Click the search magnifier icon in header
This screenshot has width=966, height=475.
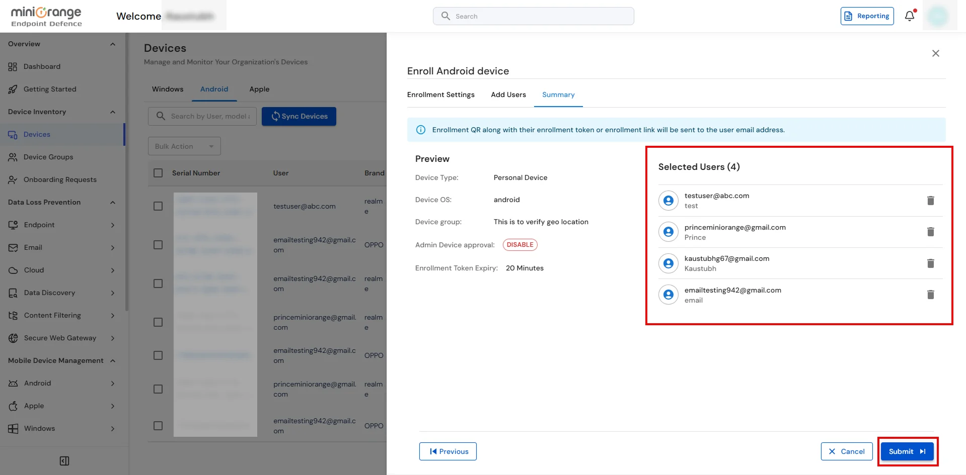click(445, 16)
